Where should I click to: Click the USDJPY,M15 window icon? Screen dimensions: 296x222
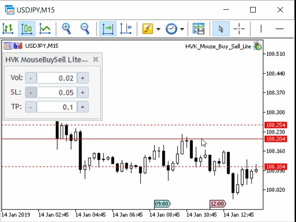click(x=10, y=10)
